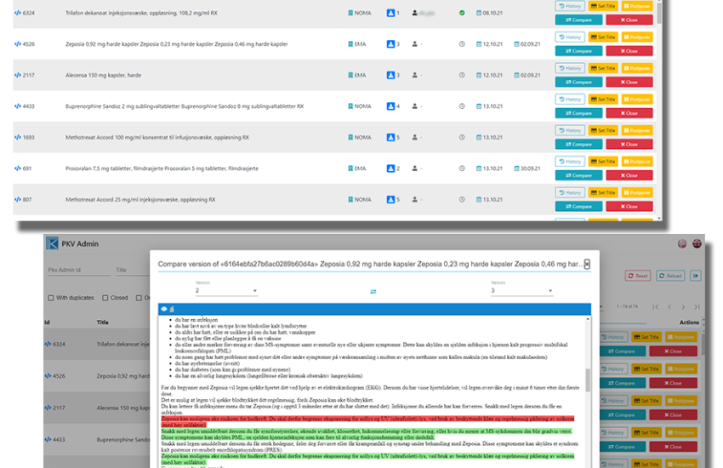The image size is (723, 468).
Task: Click the green check status icon in Trilafon row
Action: (462, 13)
